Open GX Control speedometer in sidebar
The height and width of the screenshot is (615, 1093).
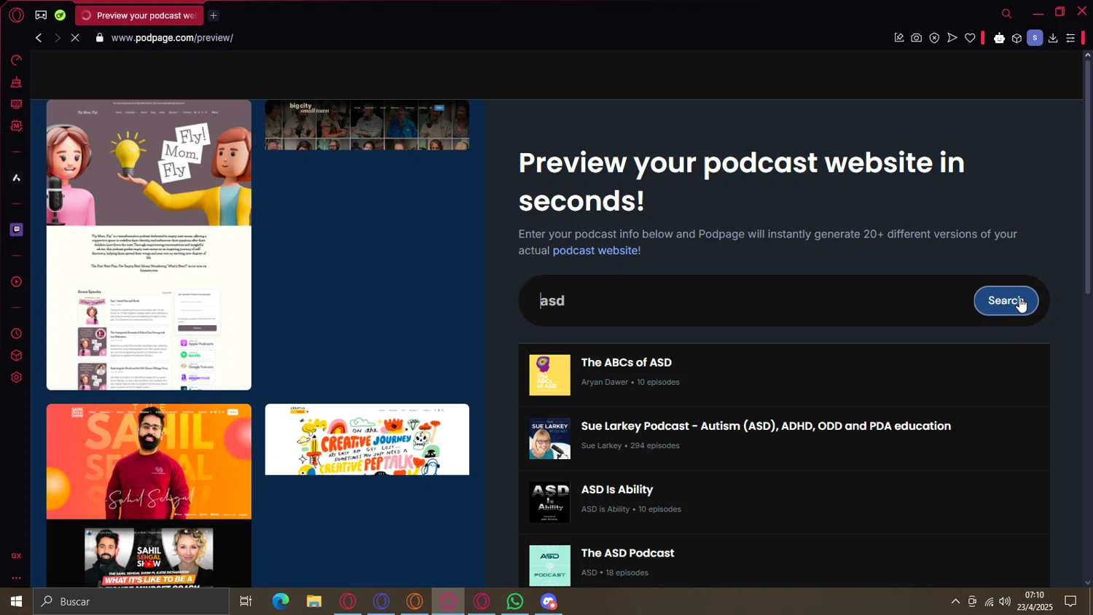click(16, 60)
